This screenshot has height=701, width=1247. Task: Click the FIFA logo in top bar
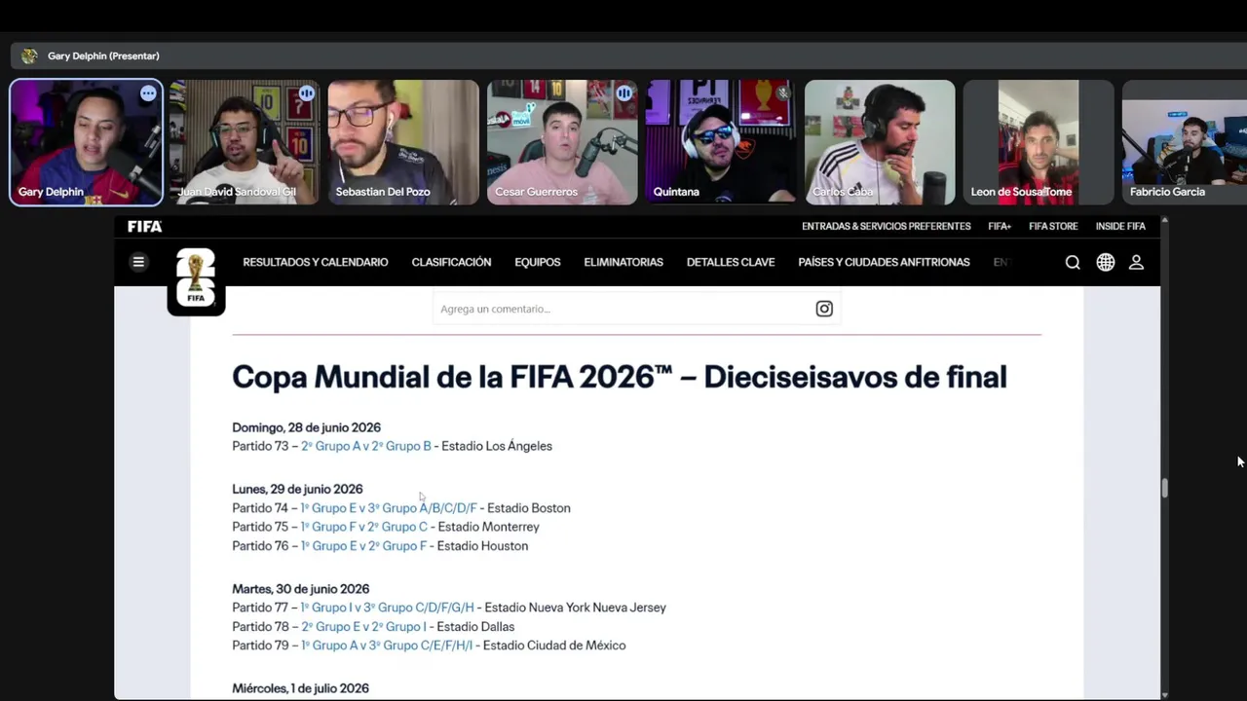[x=144, y=226]
